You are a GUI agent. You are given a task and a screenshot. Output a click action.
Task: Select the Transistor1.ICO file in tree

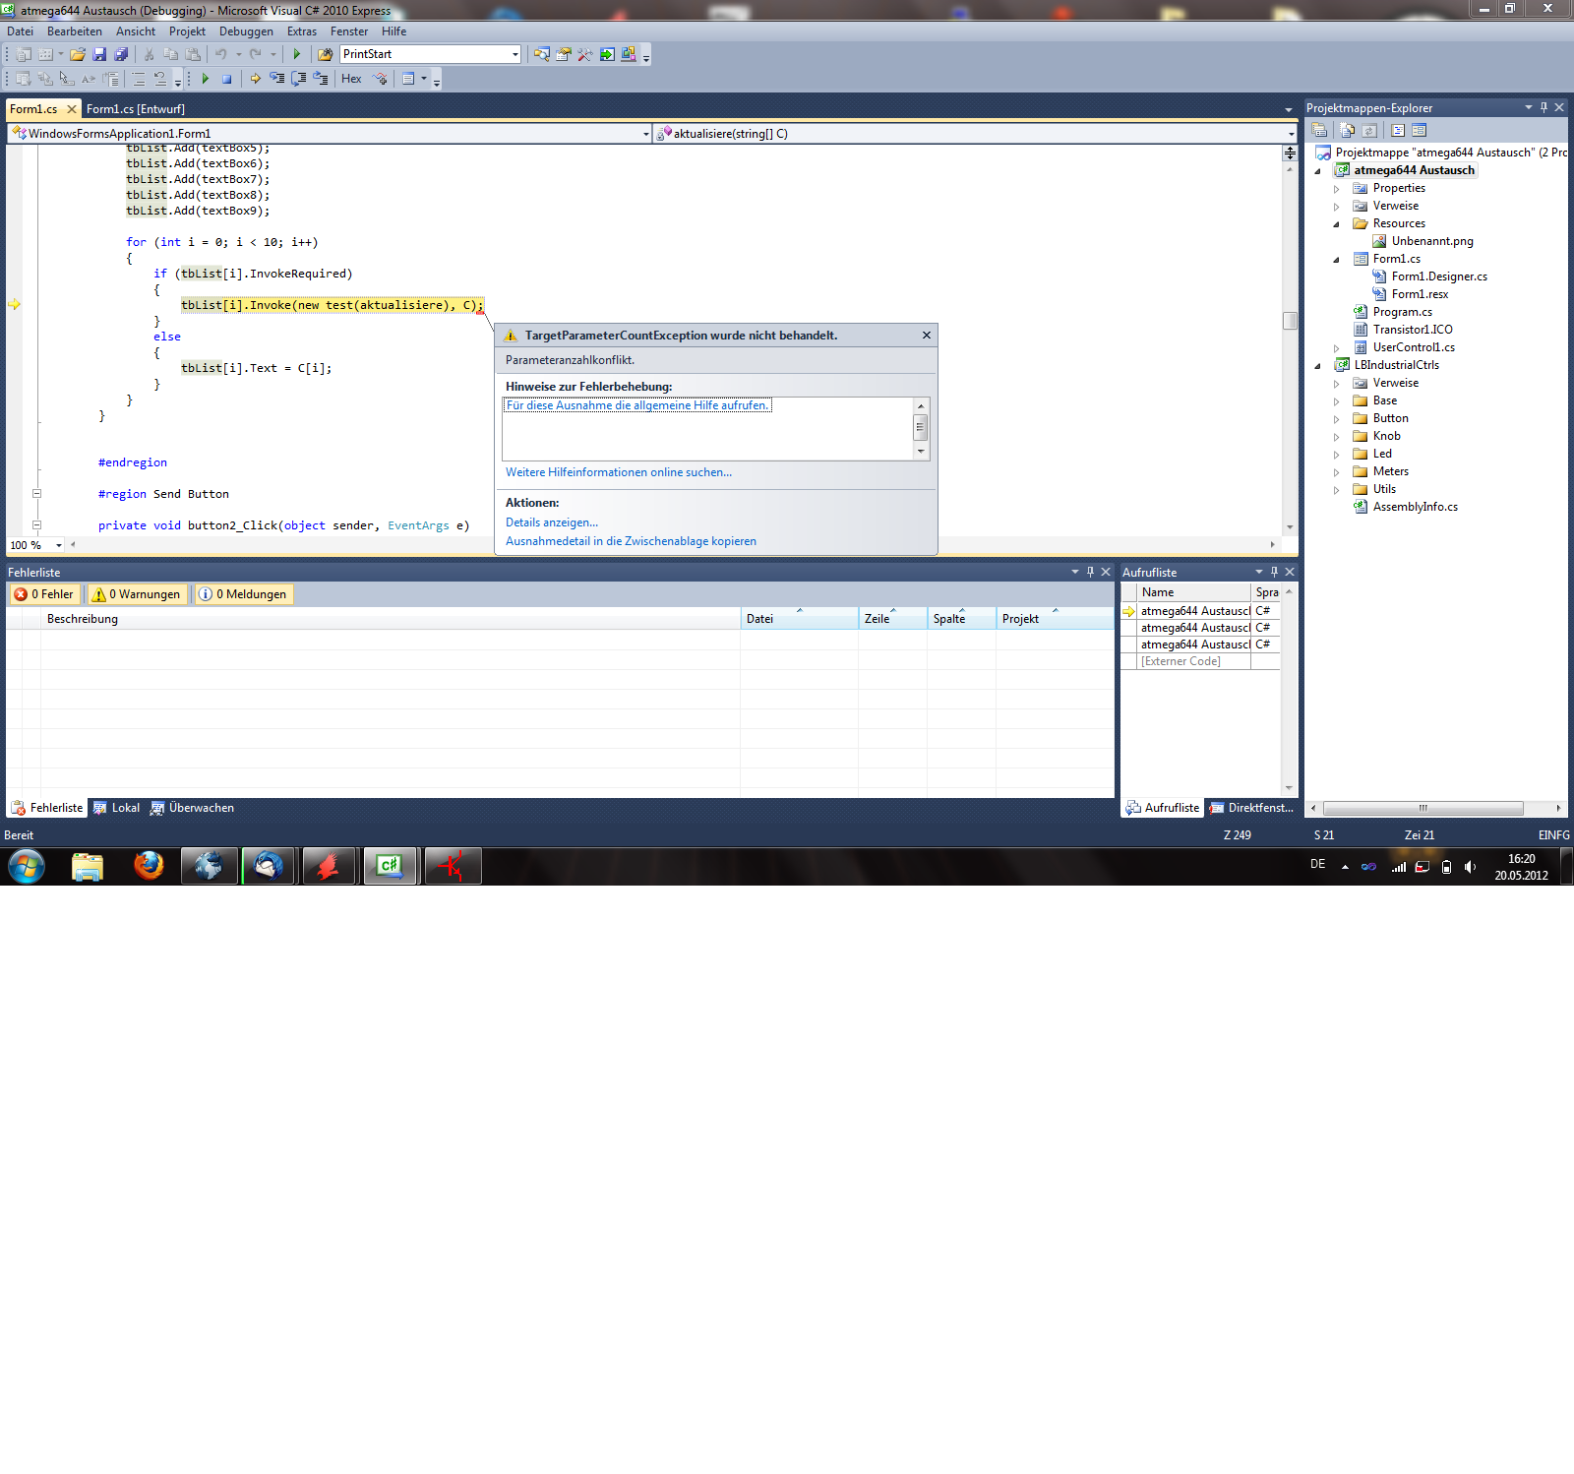(1413, 330)
